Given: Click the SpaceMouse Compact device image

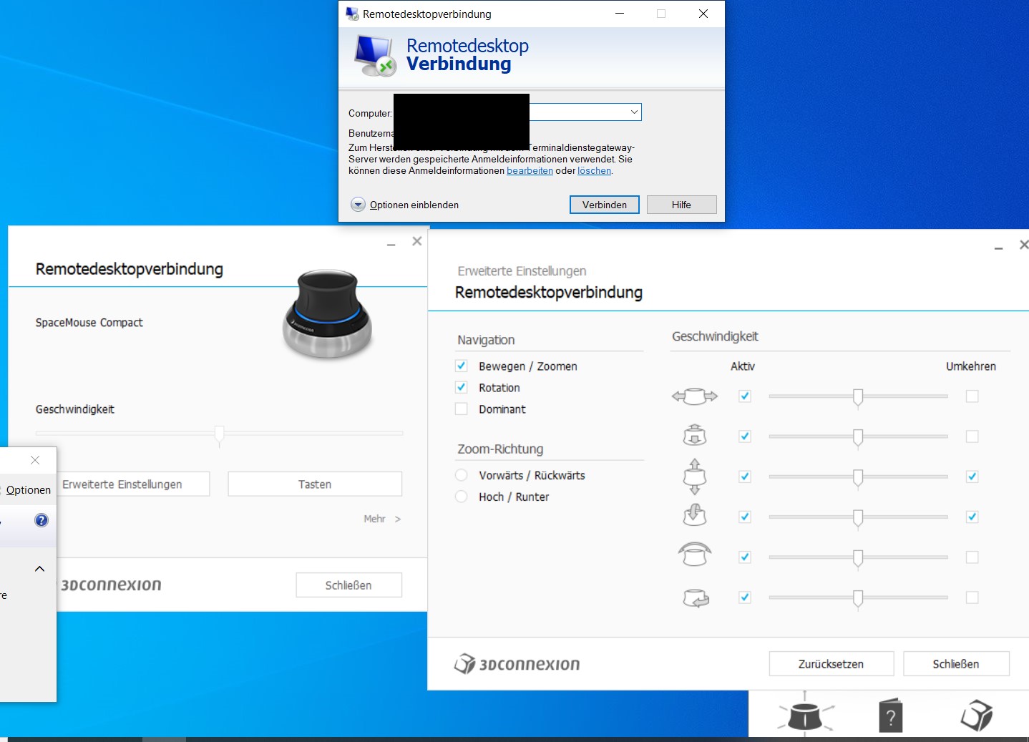Looking at the screenshot, I should [328, 313].
